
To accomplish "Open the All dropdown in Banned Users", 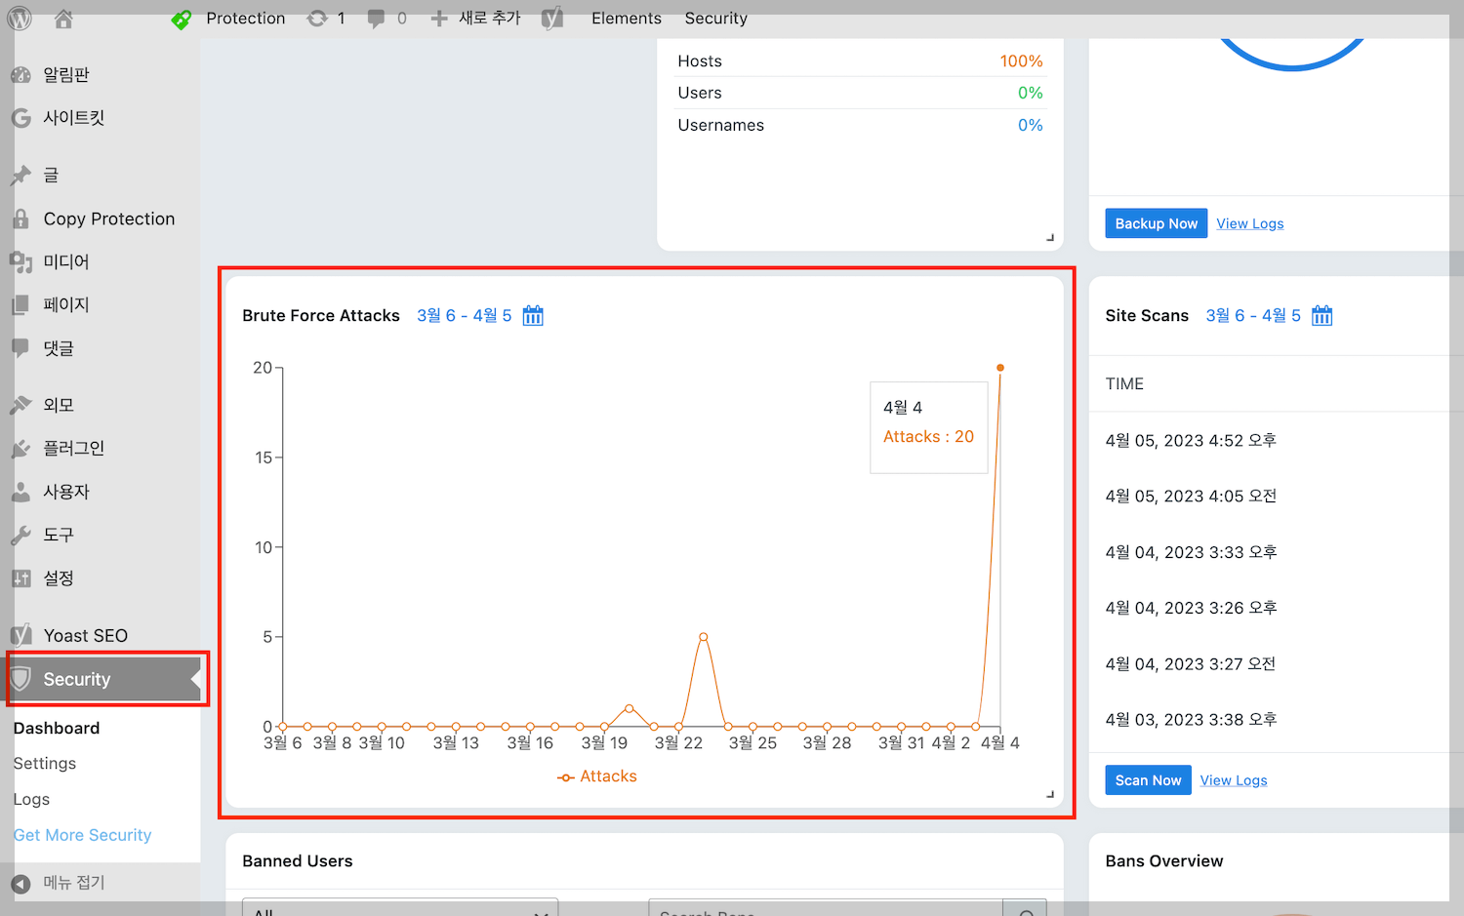I will (400, 908).
